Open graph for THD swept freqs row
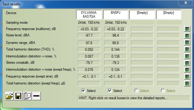 click(x=187, y=84)
